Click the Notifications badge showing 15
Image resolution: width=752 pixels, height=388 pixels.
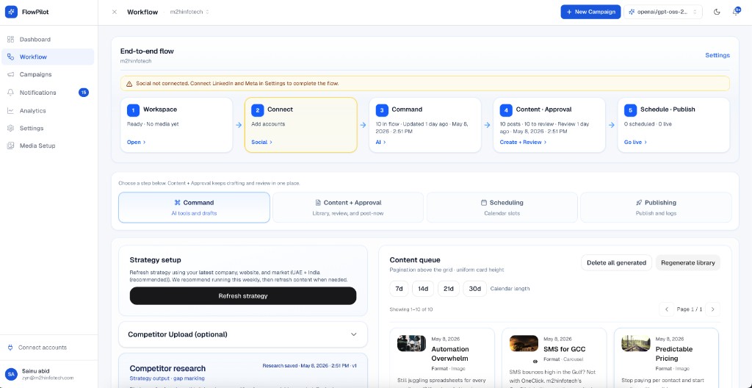click(84, 92)
